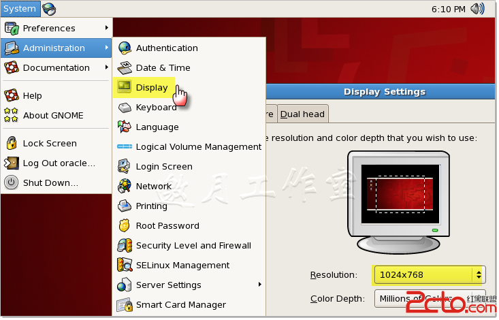Viewport: 499px width, 320px height.
Task: Open the System menu in top panel
Action: click(x=20, y=9)
